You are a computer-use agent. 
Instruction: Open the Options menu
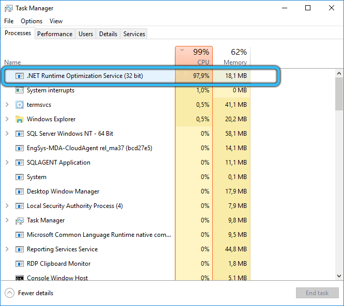pyautogui.click(x=32, y=21)
